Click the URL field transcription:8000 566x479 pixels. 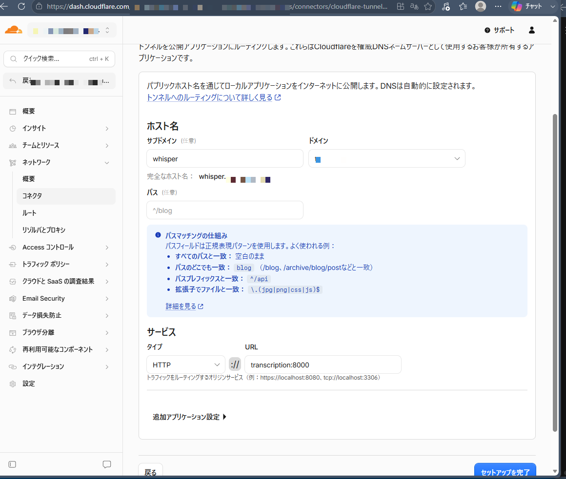point(323,365)
